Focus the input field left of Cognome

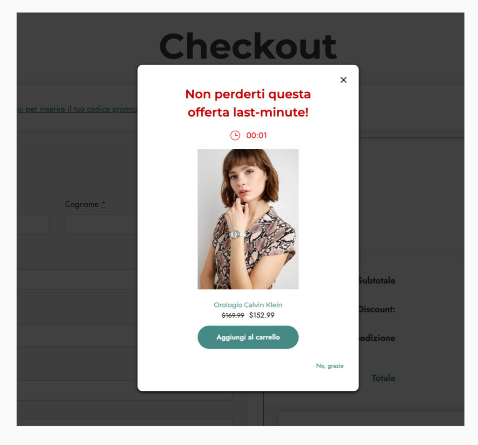point(33,224)
